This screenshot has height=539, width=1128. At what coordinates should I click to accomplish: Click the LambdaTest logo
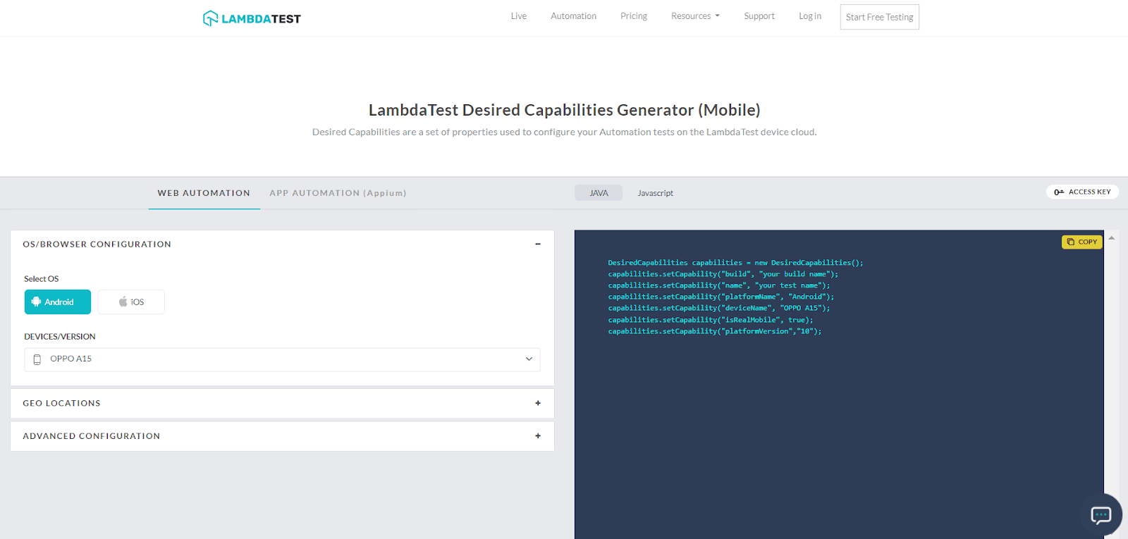tap(252, 18)
